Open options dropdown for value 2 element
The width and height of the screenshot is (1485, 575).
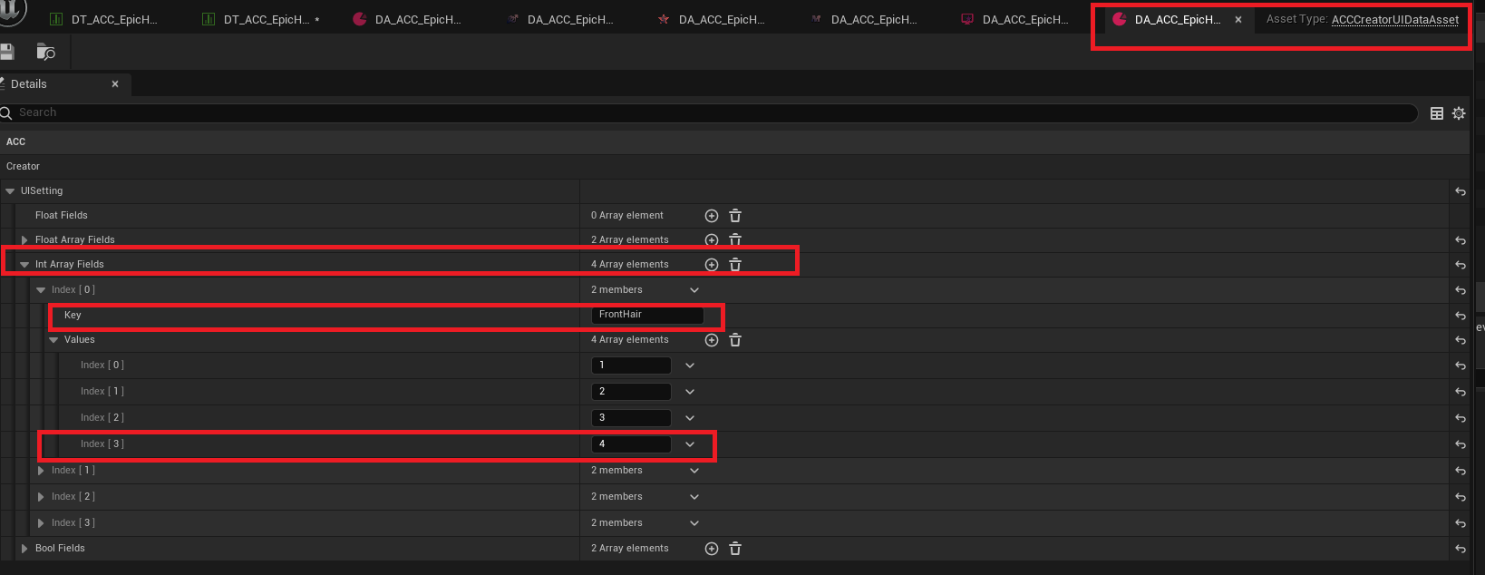coord(690,392)
